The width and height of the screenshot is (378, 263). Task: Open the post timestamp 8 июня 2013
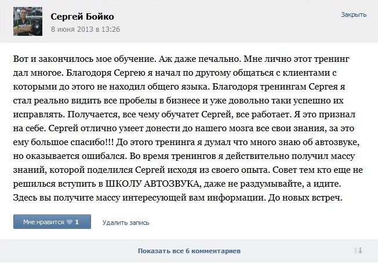pos(85,29)
